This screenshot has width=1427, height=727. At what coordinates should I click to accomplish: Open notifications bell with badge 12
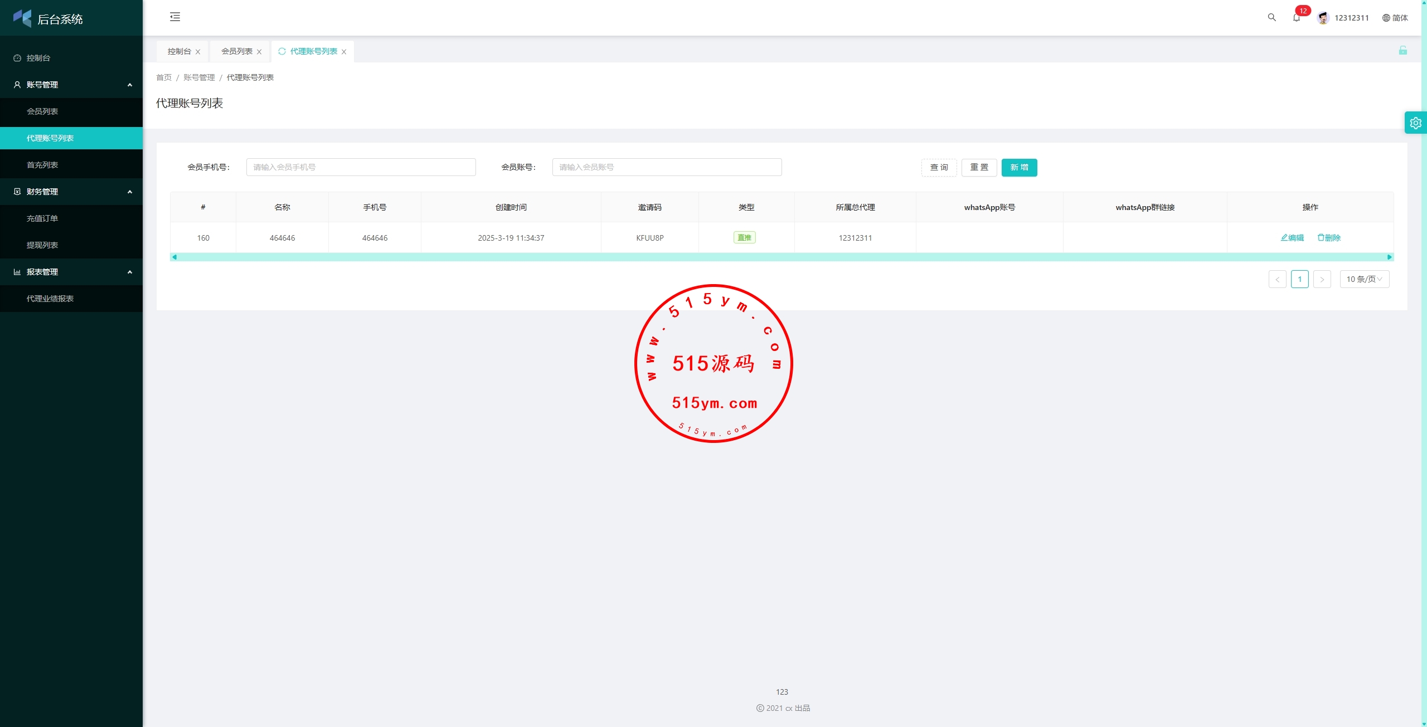(1296, 17)
